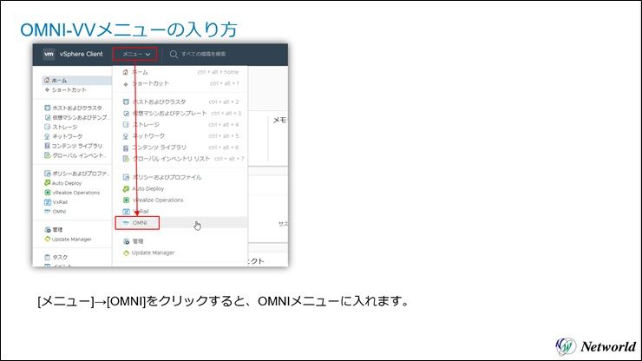The width and height of the screenshot is (642, 361).
Task: Focus the すべての環境を検索 search field
Action: (203, 54)
